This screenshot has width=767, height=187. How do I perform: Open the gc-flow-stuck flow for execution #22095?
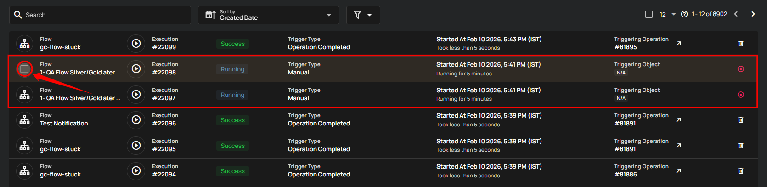(x=60, y=149)
